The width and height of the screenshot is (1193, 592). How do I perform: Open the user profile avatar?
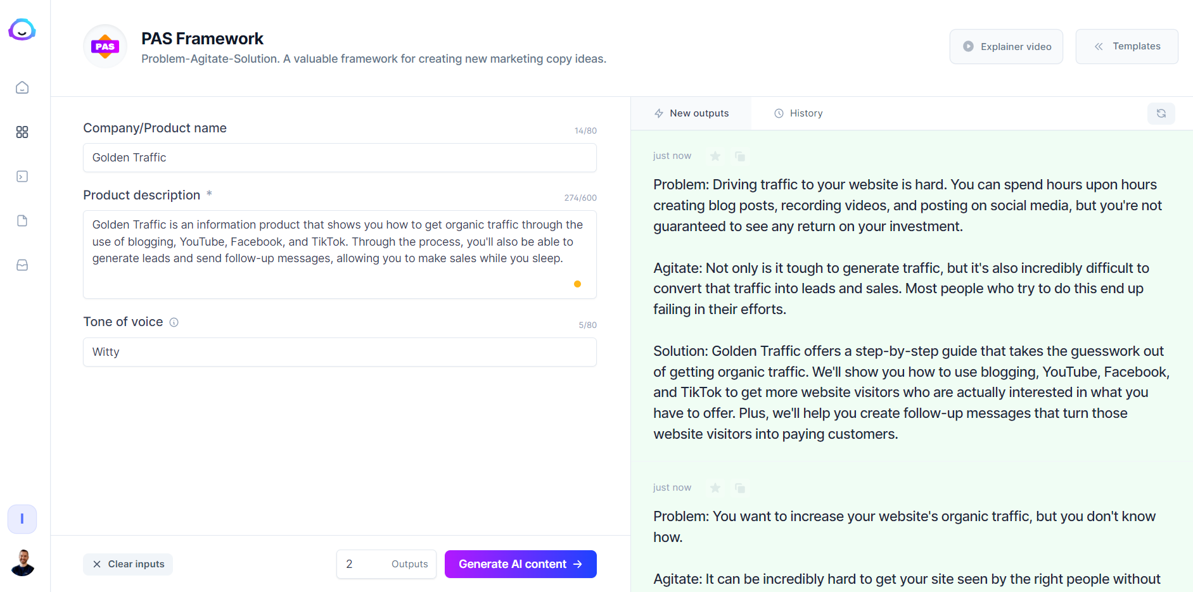pyautogui.click(x=23, y=563)
